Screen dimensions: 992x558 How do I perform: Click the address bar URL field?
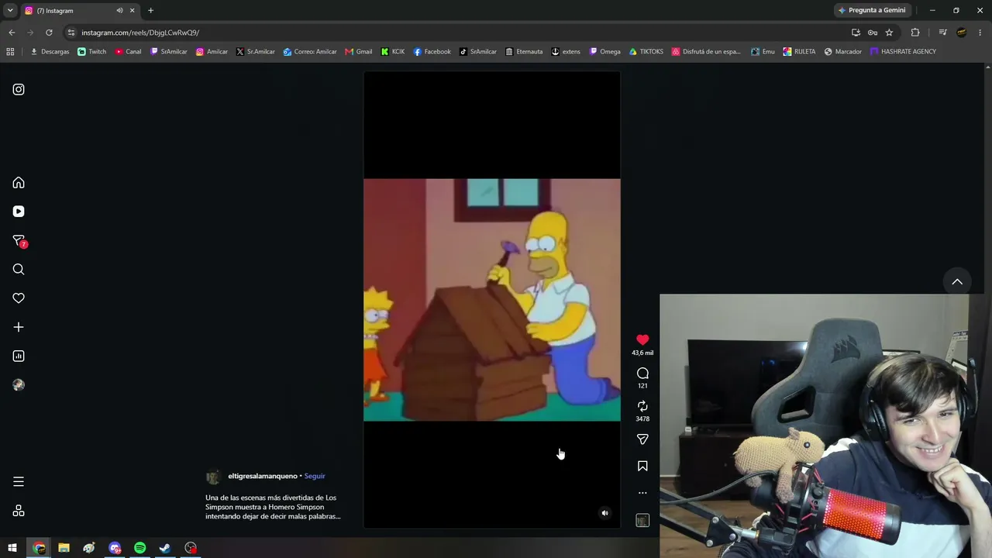457,33
